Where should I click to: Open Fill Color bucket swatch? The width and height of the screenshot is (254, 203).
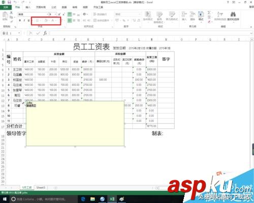pyautogui.click(x=46, y=20)
